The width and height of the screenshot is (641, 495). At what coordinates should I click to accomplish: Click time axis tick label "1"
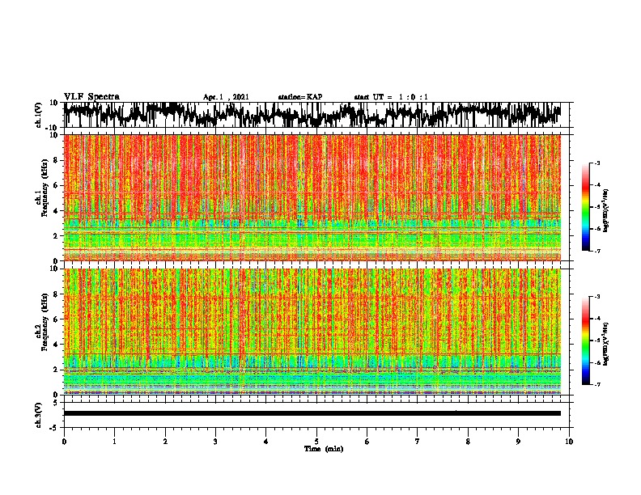point(114,442)
